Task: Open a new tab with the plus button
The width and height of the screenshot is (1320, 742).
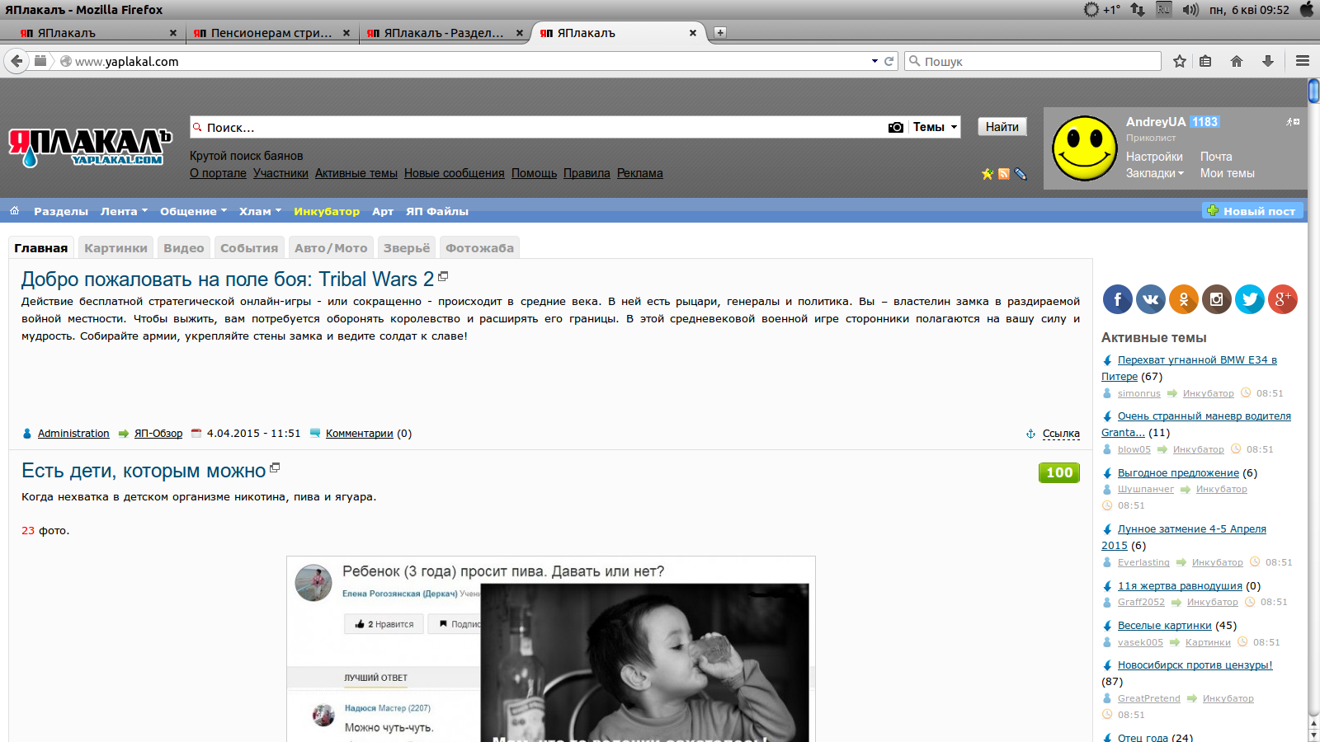Action: click(720, 33)
